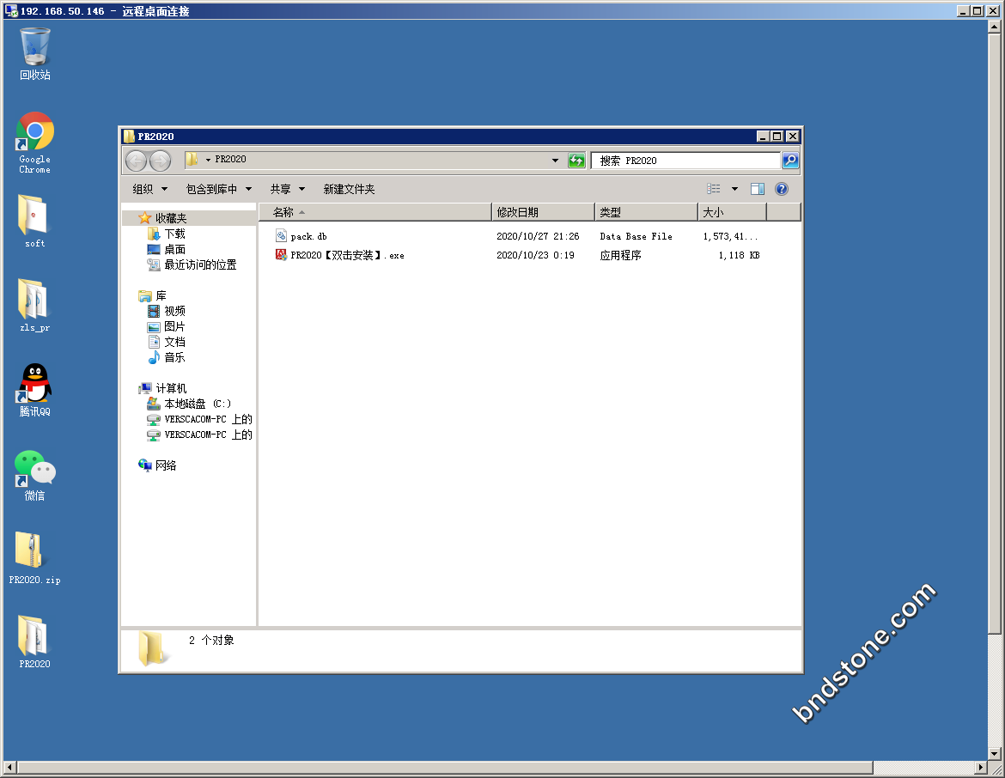Open 下载 folder in favorites
The image size is (1005, 778).
[x=174, y=234]
